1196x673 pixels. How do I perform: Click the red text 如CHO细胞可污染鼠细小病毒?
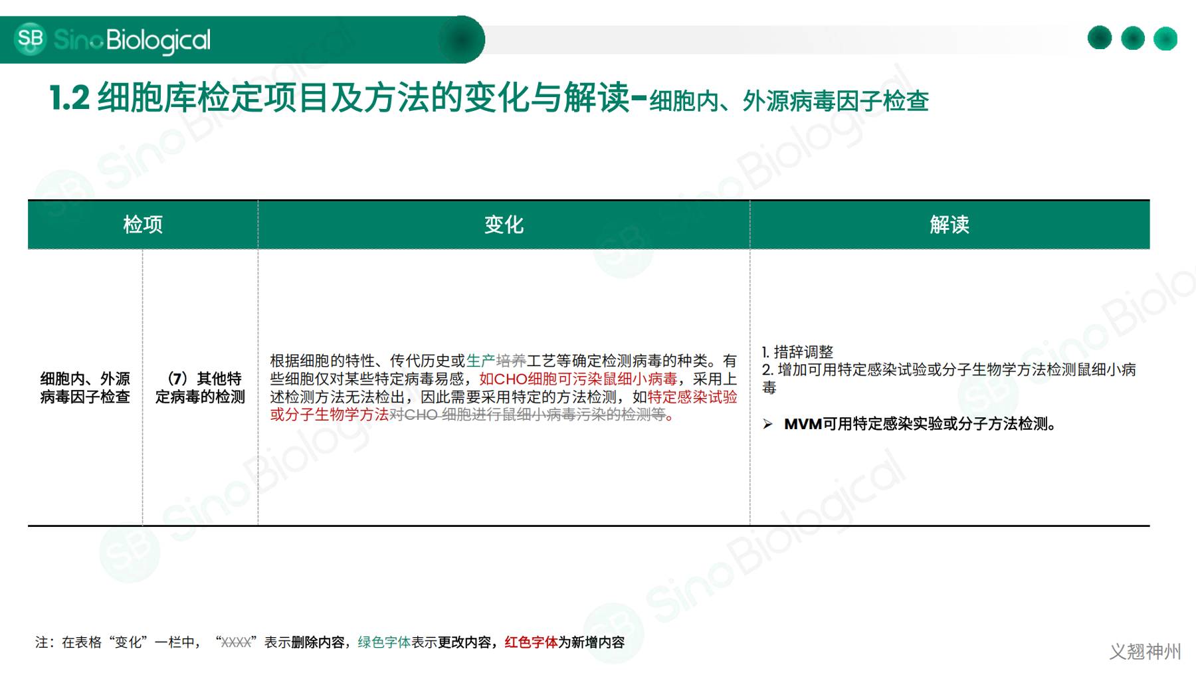point(577,379)
